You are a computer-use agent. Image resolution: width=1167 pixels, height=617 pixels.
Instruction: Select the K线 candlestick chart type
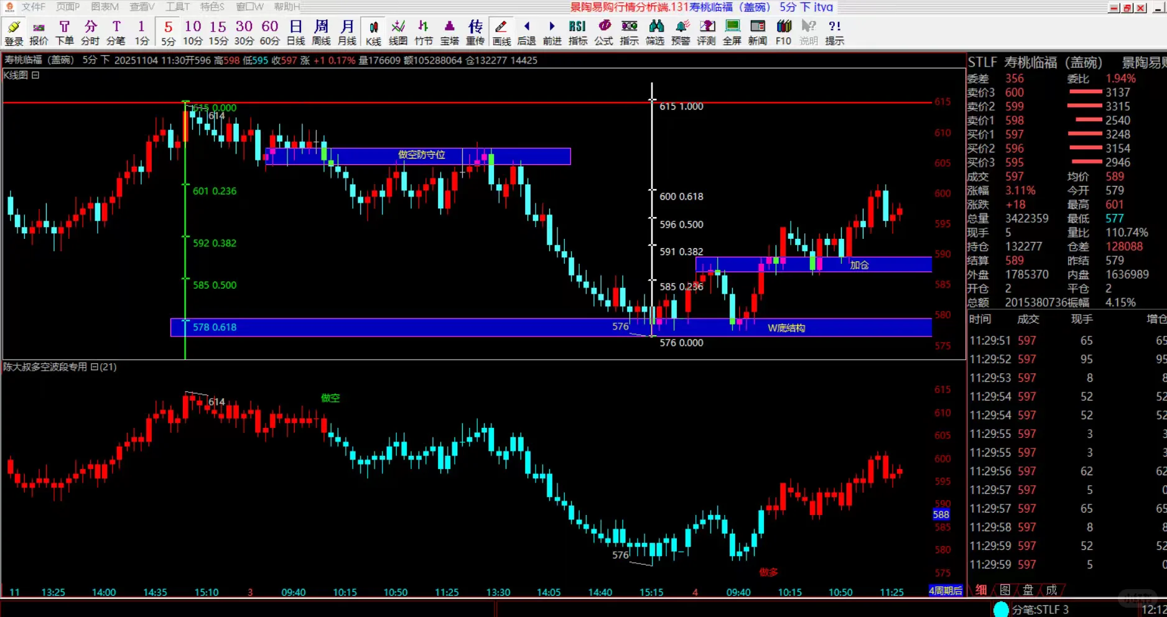[373, 32]
